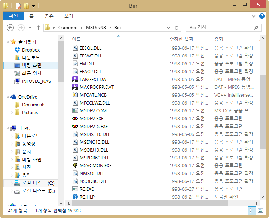Select the MSDEV.COM file icon
Viewport: 269px width, 218px height.
(x=75, y=110)
